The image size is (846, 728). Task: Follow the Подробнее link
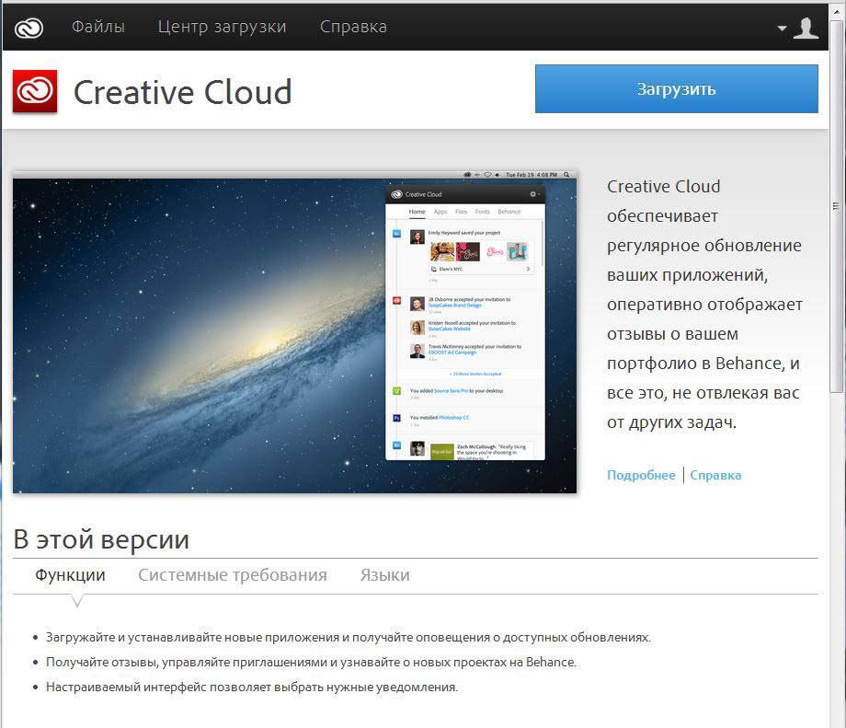click(x=641, y=475)
